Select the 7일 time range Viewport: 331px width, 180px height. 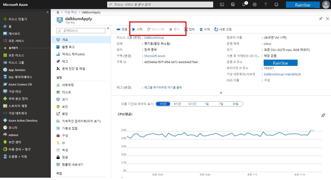tap(221, 104)
